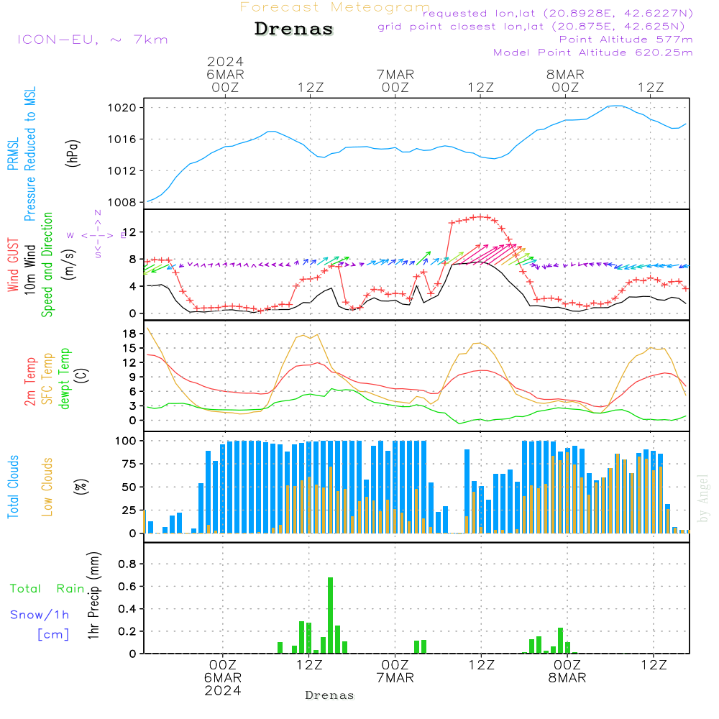The height and width of the screenshot is (719, 719).
Task: Select the 75 value on the cloud axis
Action: pos(129,464)
